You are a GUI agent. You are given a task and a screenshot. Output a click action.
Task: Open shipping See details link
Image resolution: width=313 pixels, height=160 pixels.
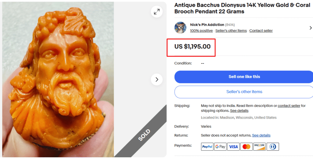coord(239,111)
